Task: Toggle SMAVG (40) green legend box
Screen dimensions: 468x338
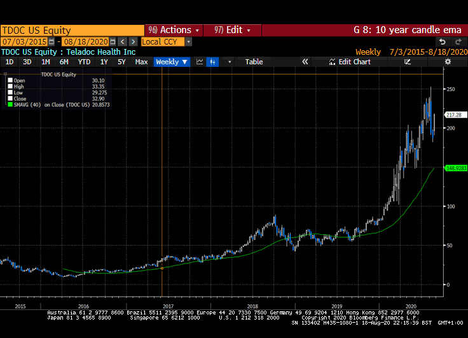Action: pos(10,104)
